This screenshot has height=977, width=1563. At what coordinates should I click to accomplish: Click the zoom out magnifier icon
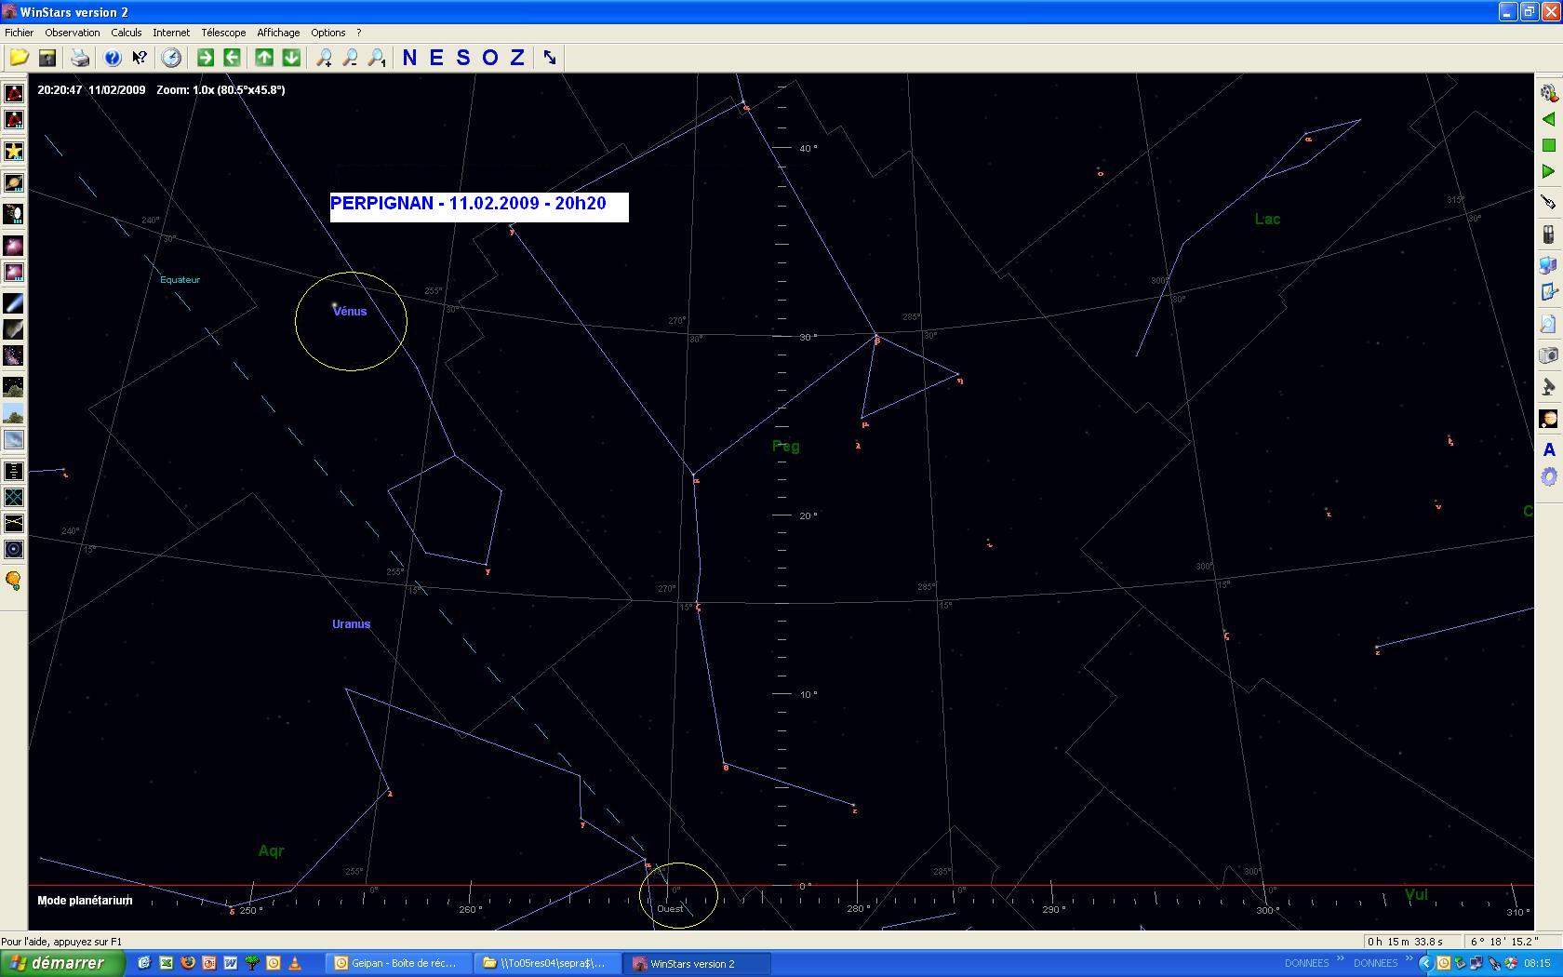pyautogui.click(x=350, y=58)
